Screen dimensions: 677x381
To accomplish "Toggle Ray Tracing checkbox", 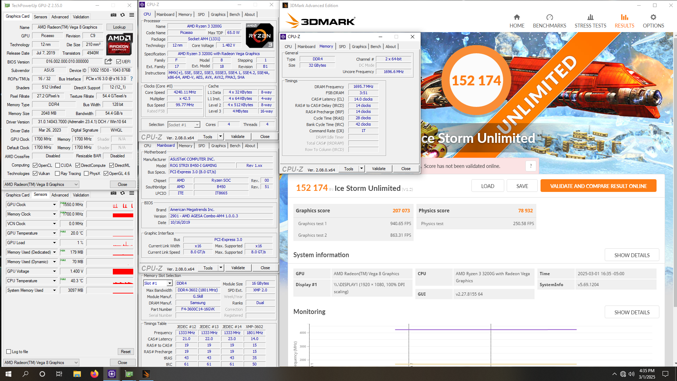I will (57, 173).
